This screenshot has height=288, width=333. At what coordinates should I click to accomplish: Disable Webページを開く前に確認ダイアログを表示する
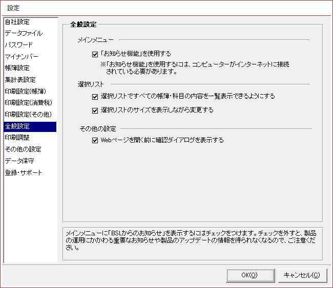pos(95,140)
